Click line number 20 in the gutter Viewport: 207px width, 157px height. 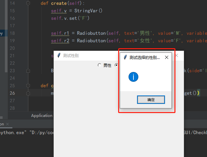click(12, 48)
